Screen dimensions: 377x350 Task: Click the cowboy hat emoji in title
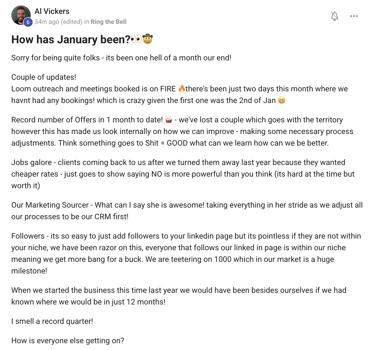[x=148, y=39]
